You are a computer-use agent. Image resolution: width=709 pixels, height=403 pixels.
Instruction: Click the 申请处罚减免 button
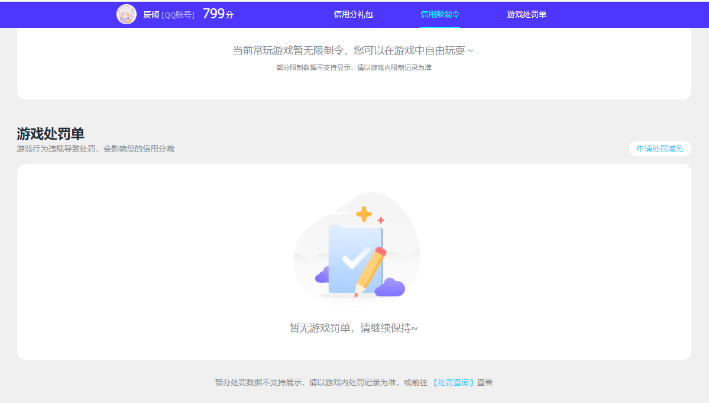tap(660, 149)
